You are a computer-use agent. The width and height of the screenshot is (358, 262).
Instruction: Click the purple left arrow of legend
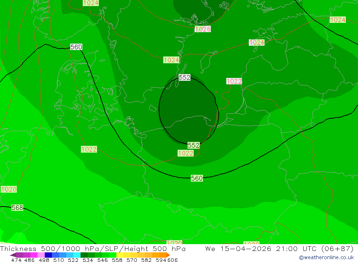coord(13,255)
